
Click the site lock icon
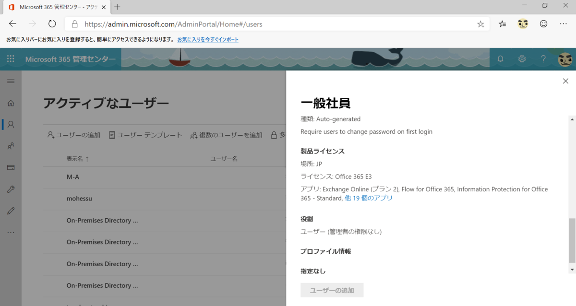[x=74, y=24]
